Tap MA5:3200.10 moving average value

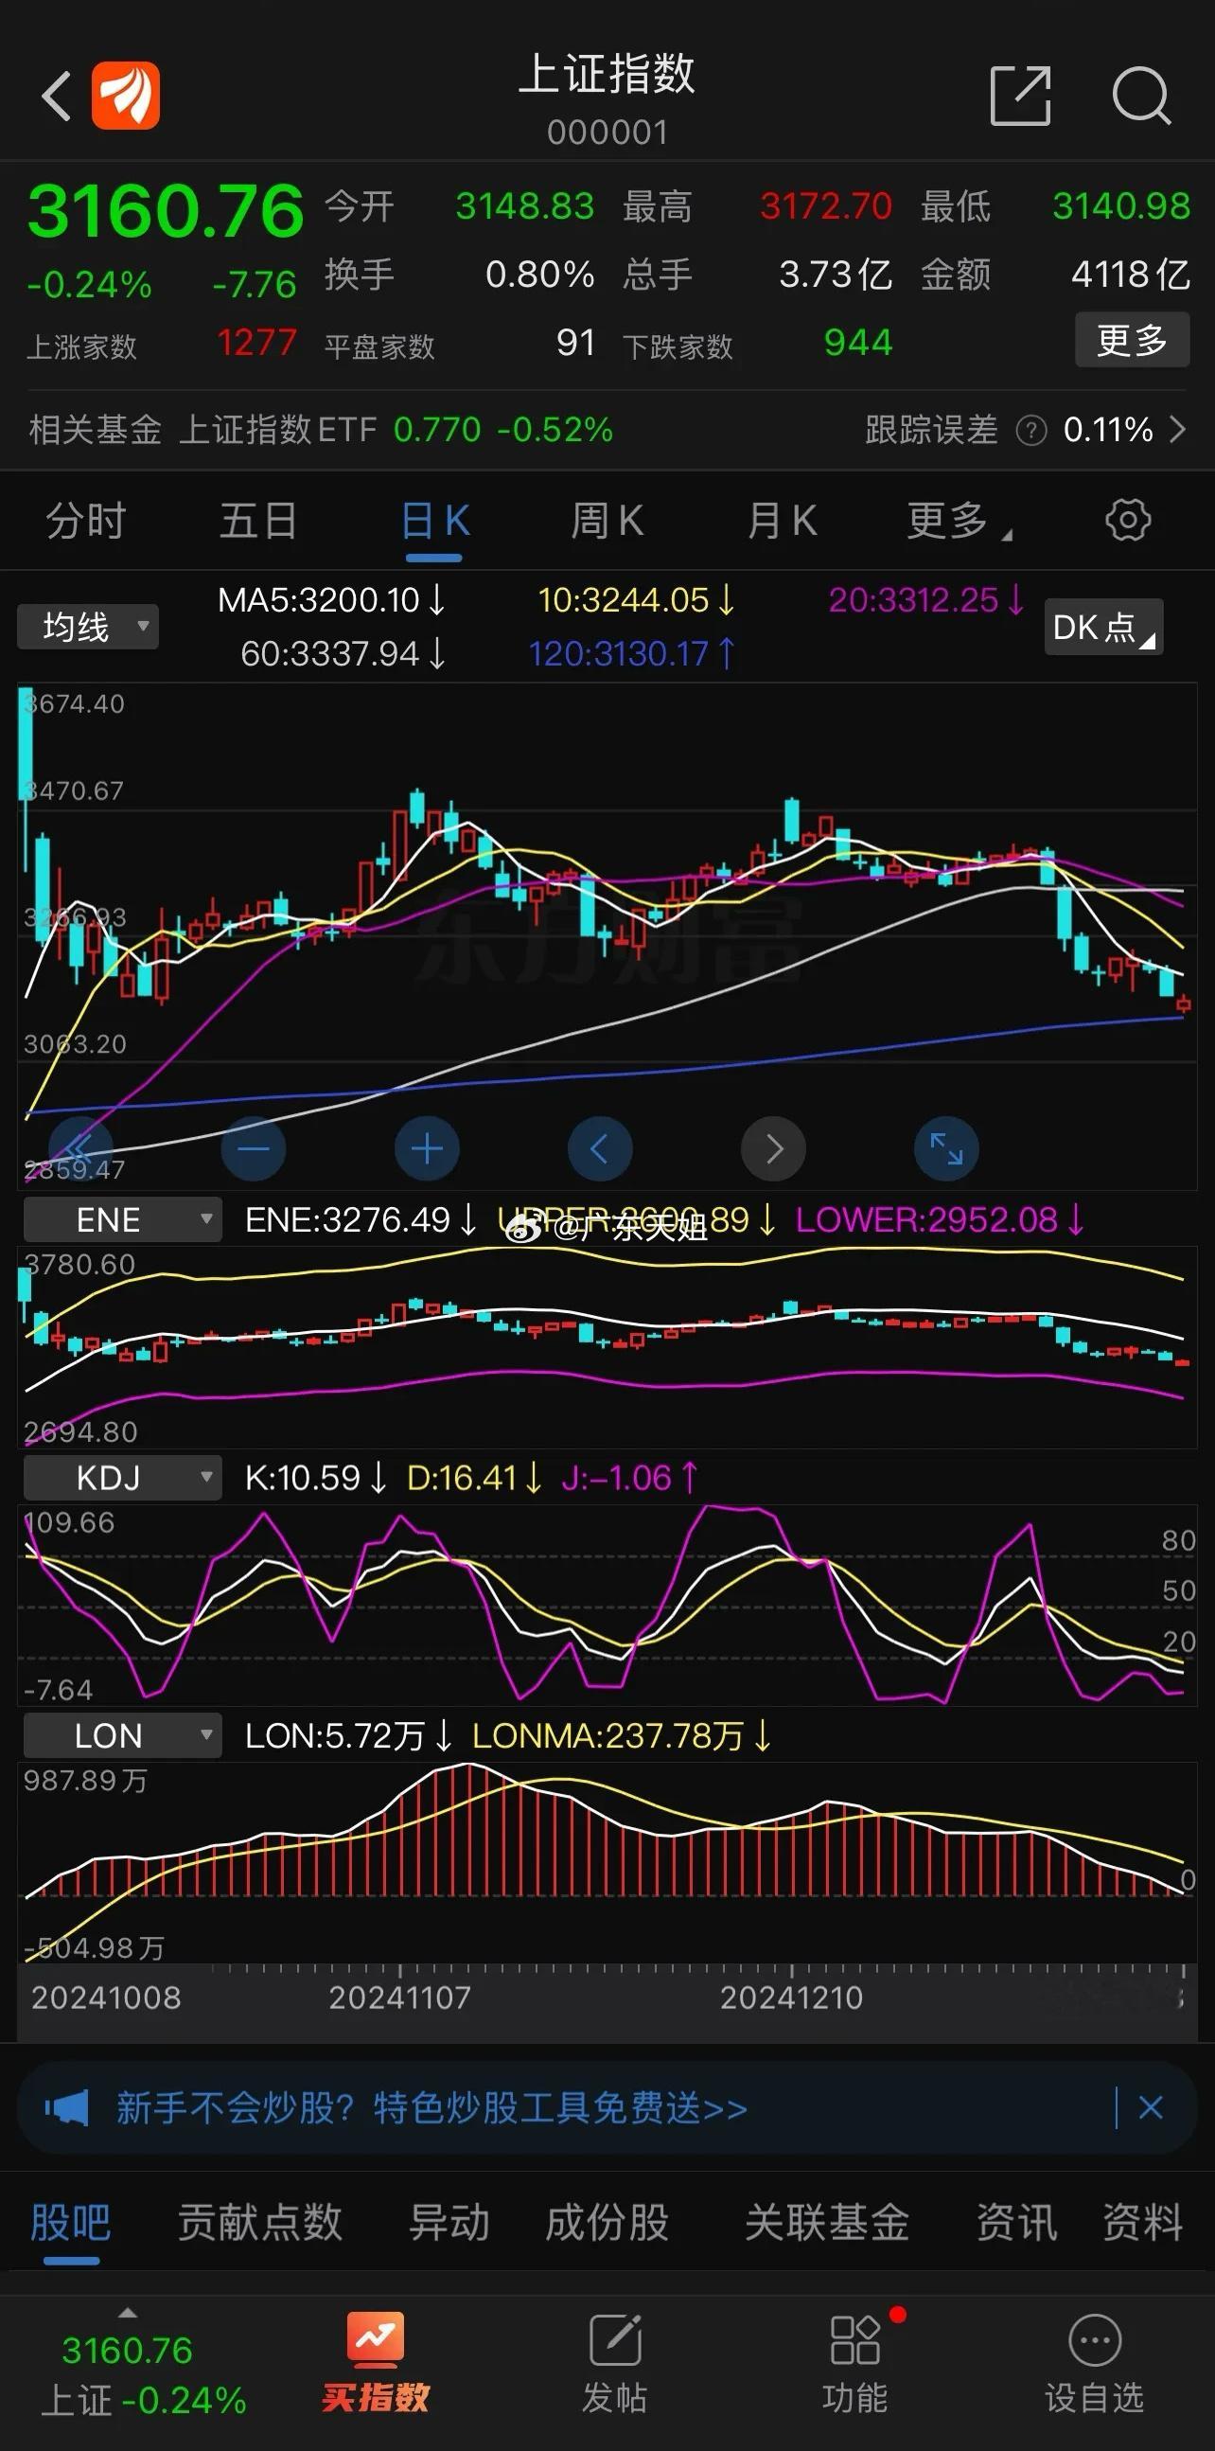point(331,600)
